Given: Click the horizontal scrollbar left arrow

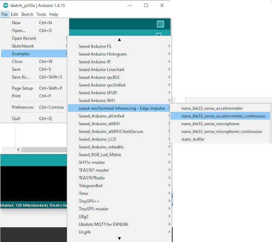Looking at the screenshot, I should (x=18, y=150).
